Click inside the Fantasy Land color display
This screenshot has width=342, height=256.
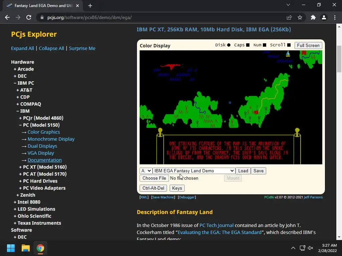click(x=231, y=107)
